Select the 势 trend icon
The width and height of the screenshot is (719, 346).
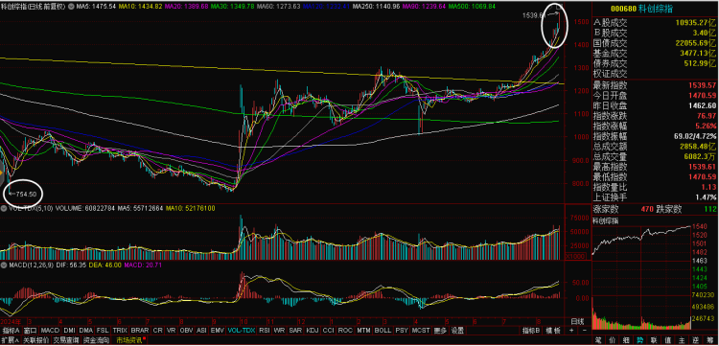tap(639, 340)
